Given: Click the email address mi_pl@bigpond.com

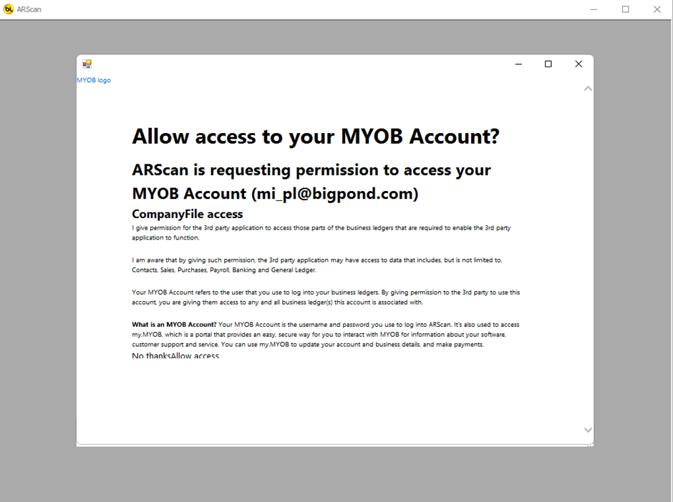Looking at the screenshot, I should click(336, 194).
